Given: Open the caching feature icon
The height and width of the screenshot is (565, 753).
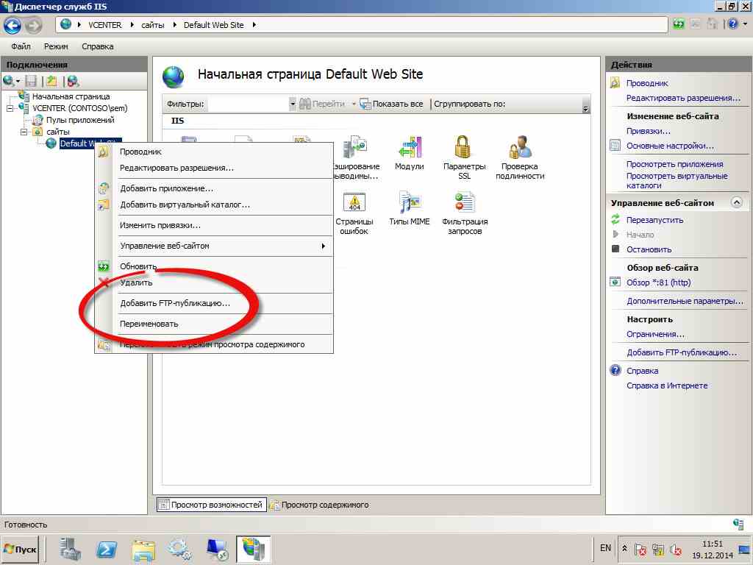Looking at the screenshot, I should [x=354, y=147].
